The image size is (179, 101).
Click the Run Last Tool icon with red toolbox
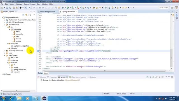78,8
